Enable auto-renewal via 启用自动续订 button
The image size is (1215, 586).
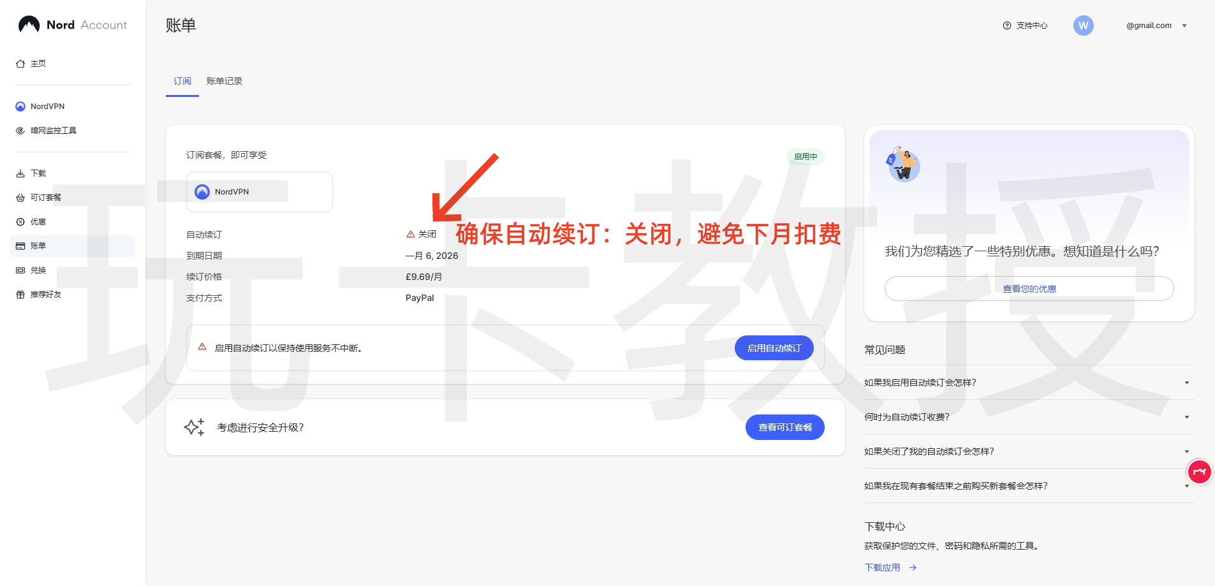774,348
